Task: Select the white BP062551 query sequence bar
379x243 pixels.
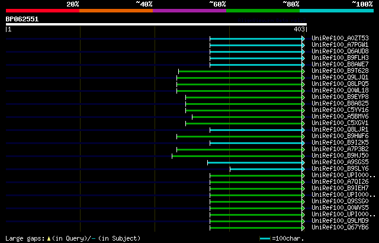Action: coord(156,24)
